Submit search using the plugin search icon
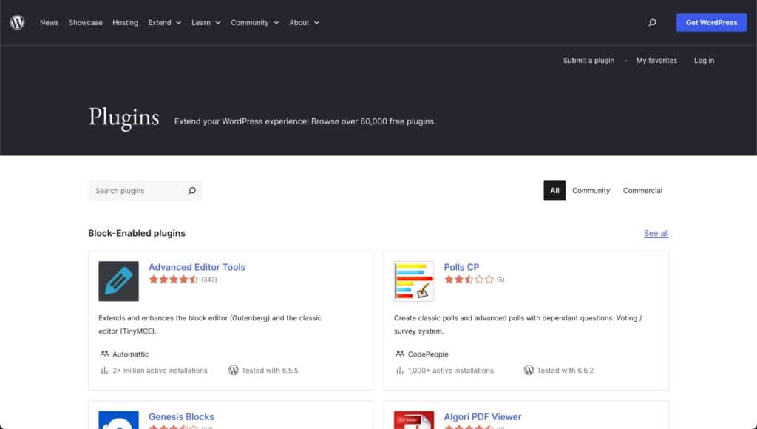Image resolution: width=757 pixels, height=429 pixels. coord(191,191)
